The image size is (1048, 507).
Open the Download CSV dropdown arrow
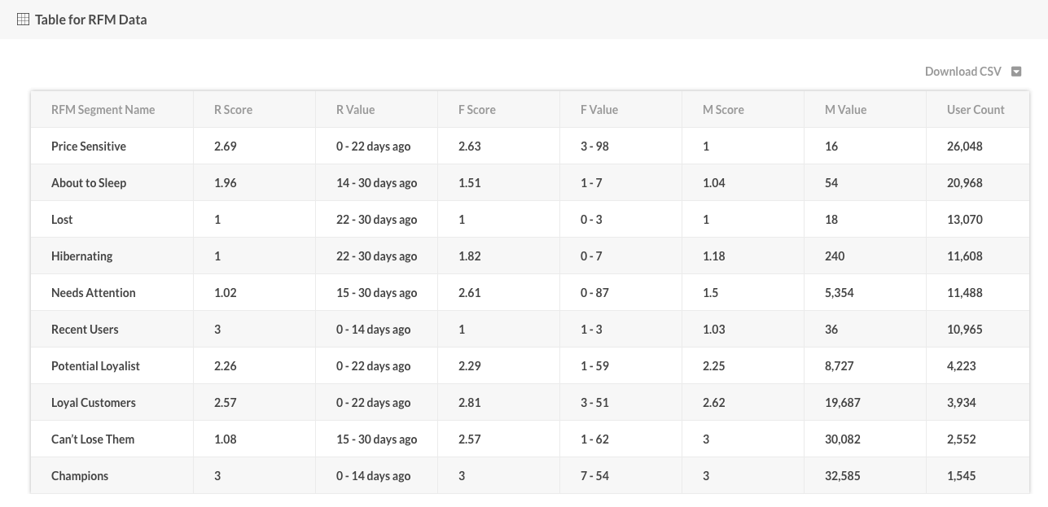click(1016, 72)
